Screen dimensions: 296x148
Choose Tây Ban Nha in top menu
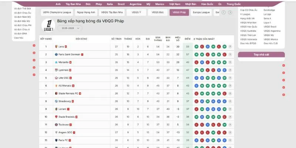(73, 4)
